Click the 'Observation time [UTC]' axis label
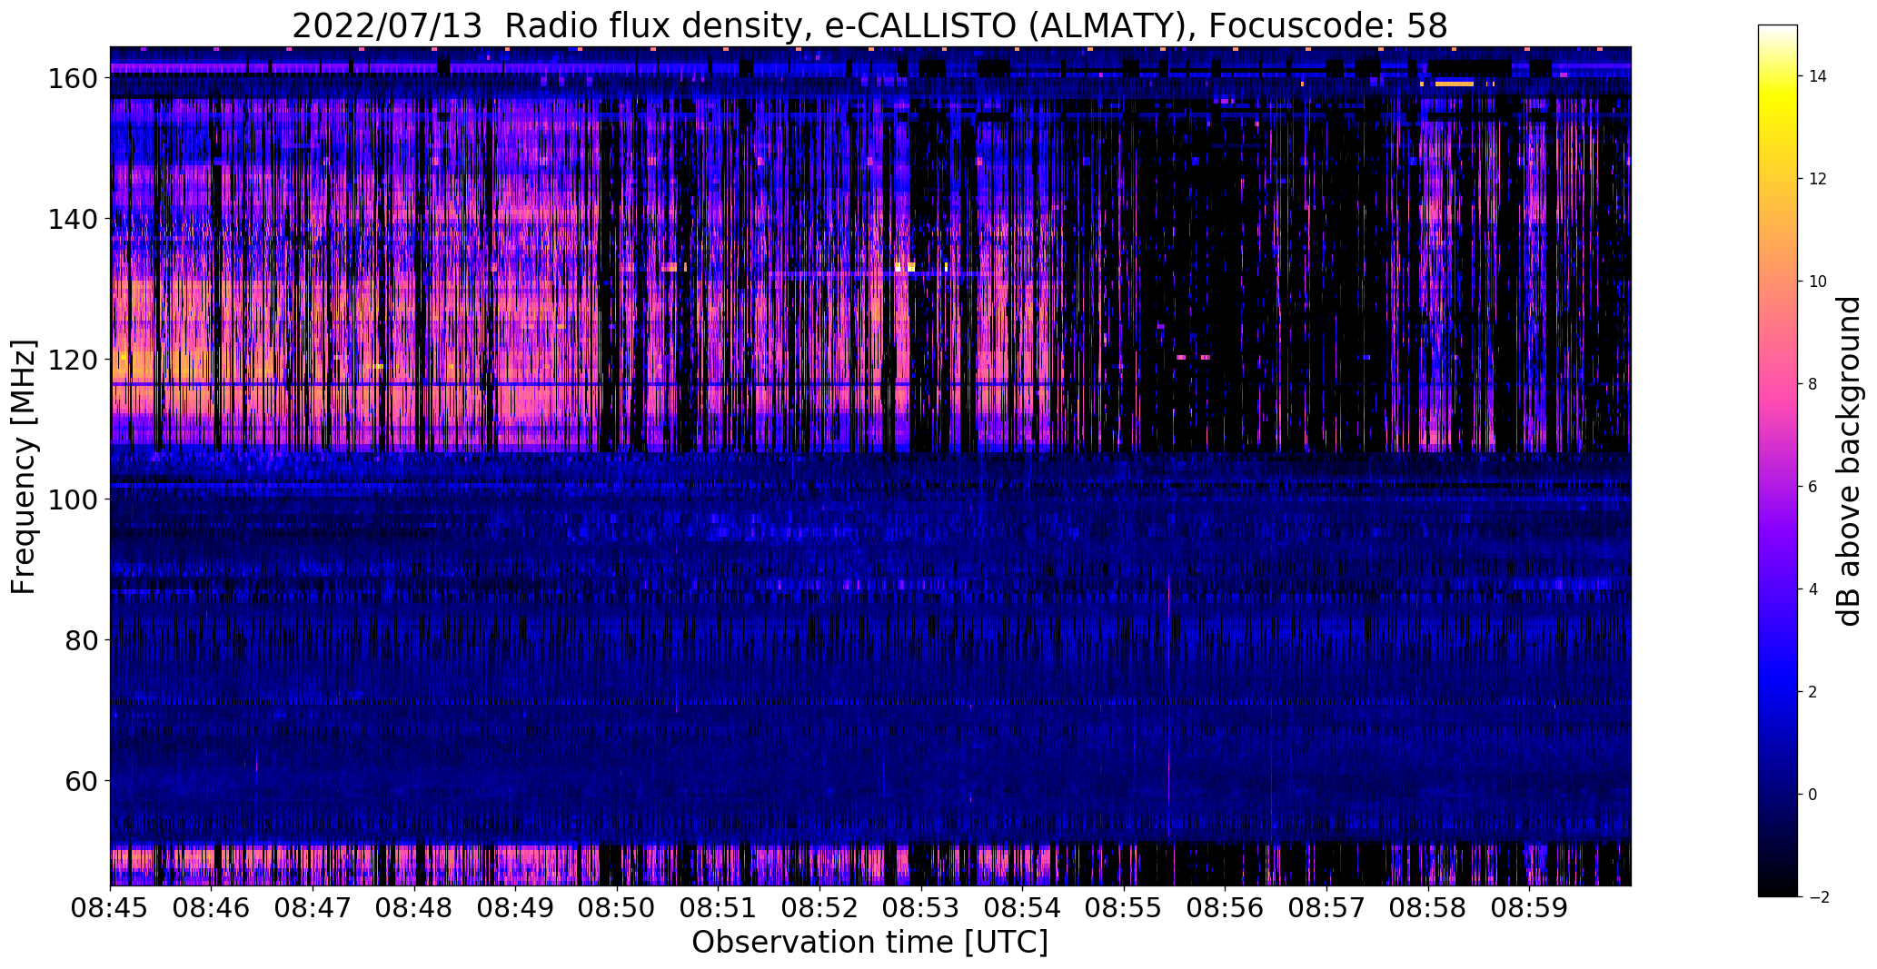The height and width of the screenshot is (969, 1877). [869, 943]
